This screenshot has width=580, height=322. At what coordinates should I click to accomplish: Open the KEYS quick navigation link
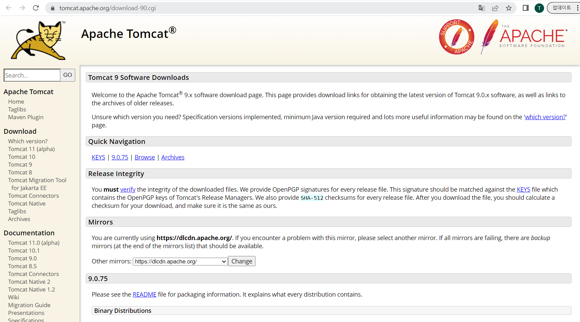[x=99, y=157]
